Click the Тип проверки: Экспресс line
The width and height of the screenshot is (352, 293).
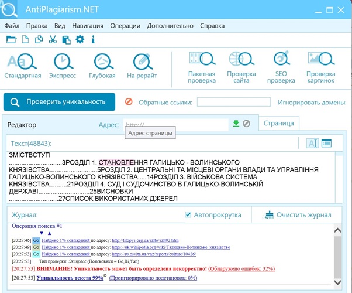[x=89, y=261]
